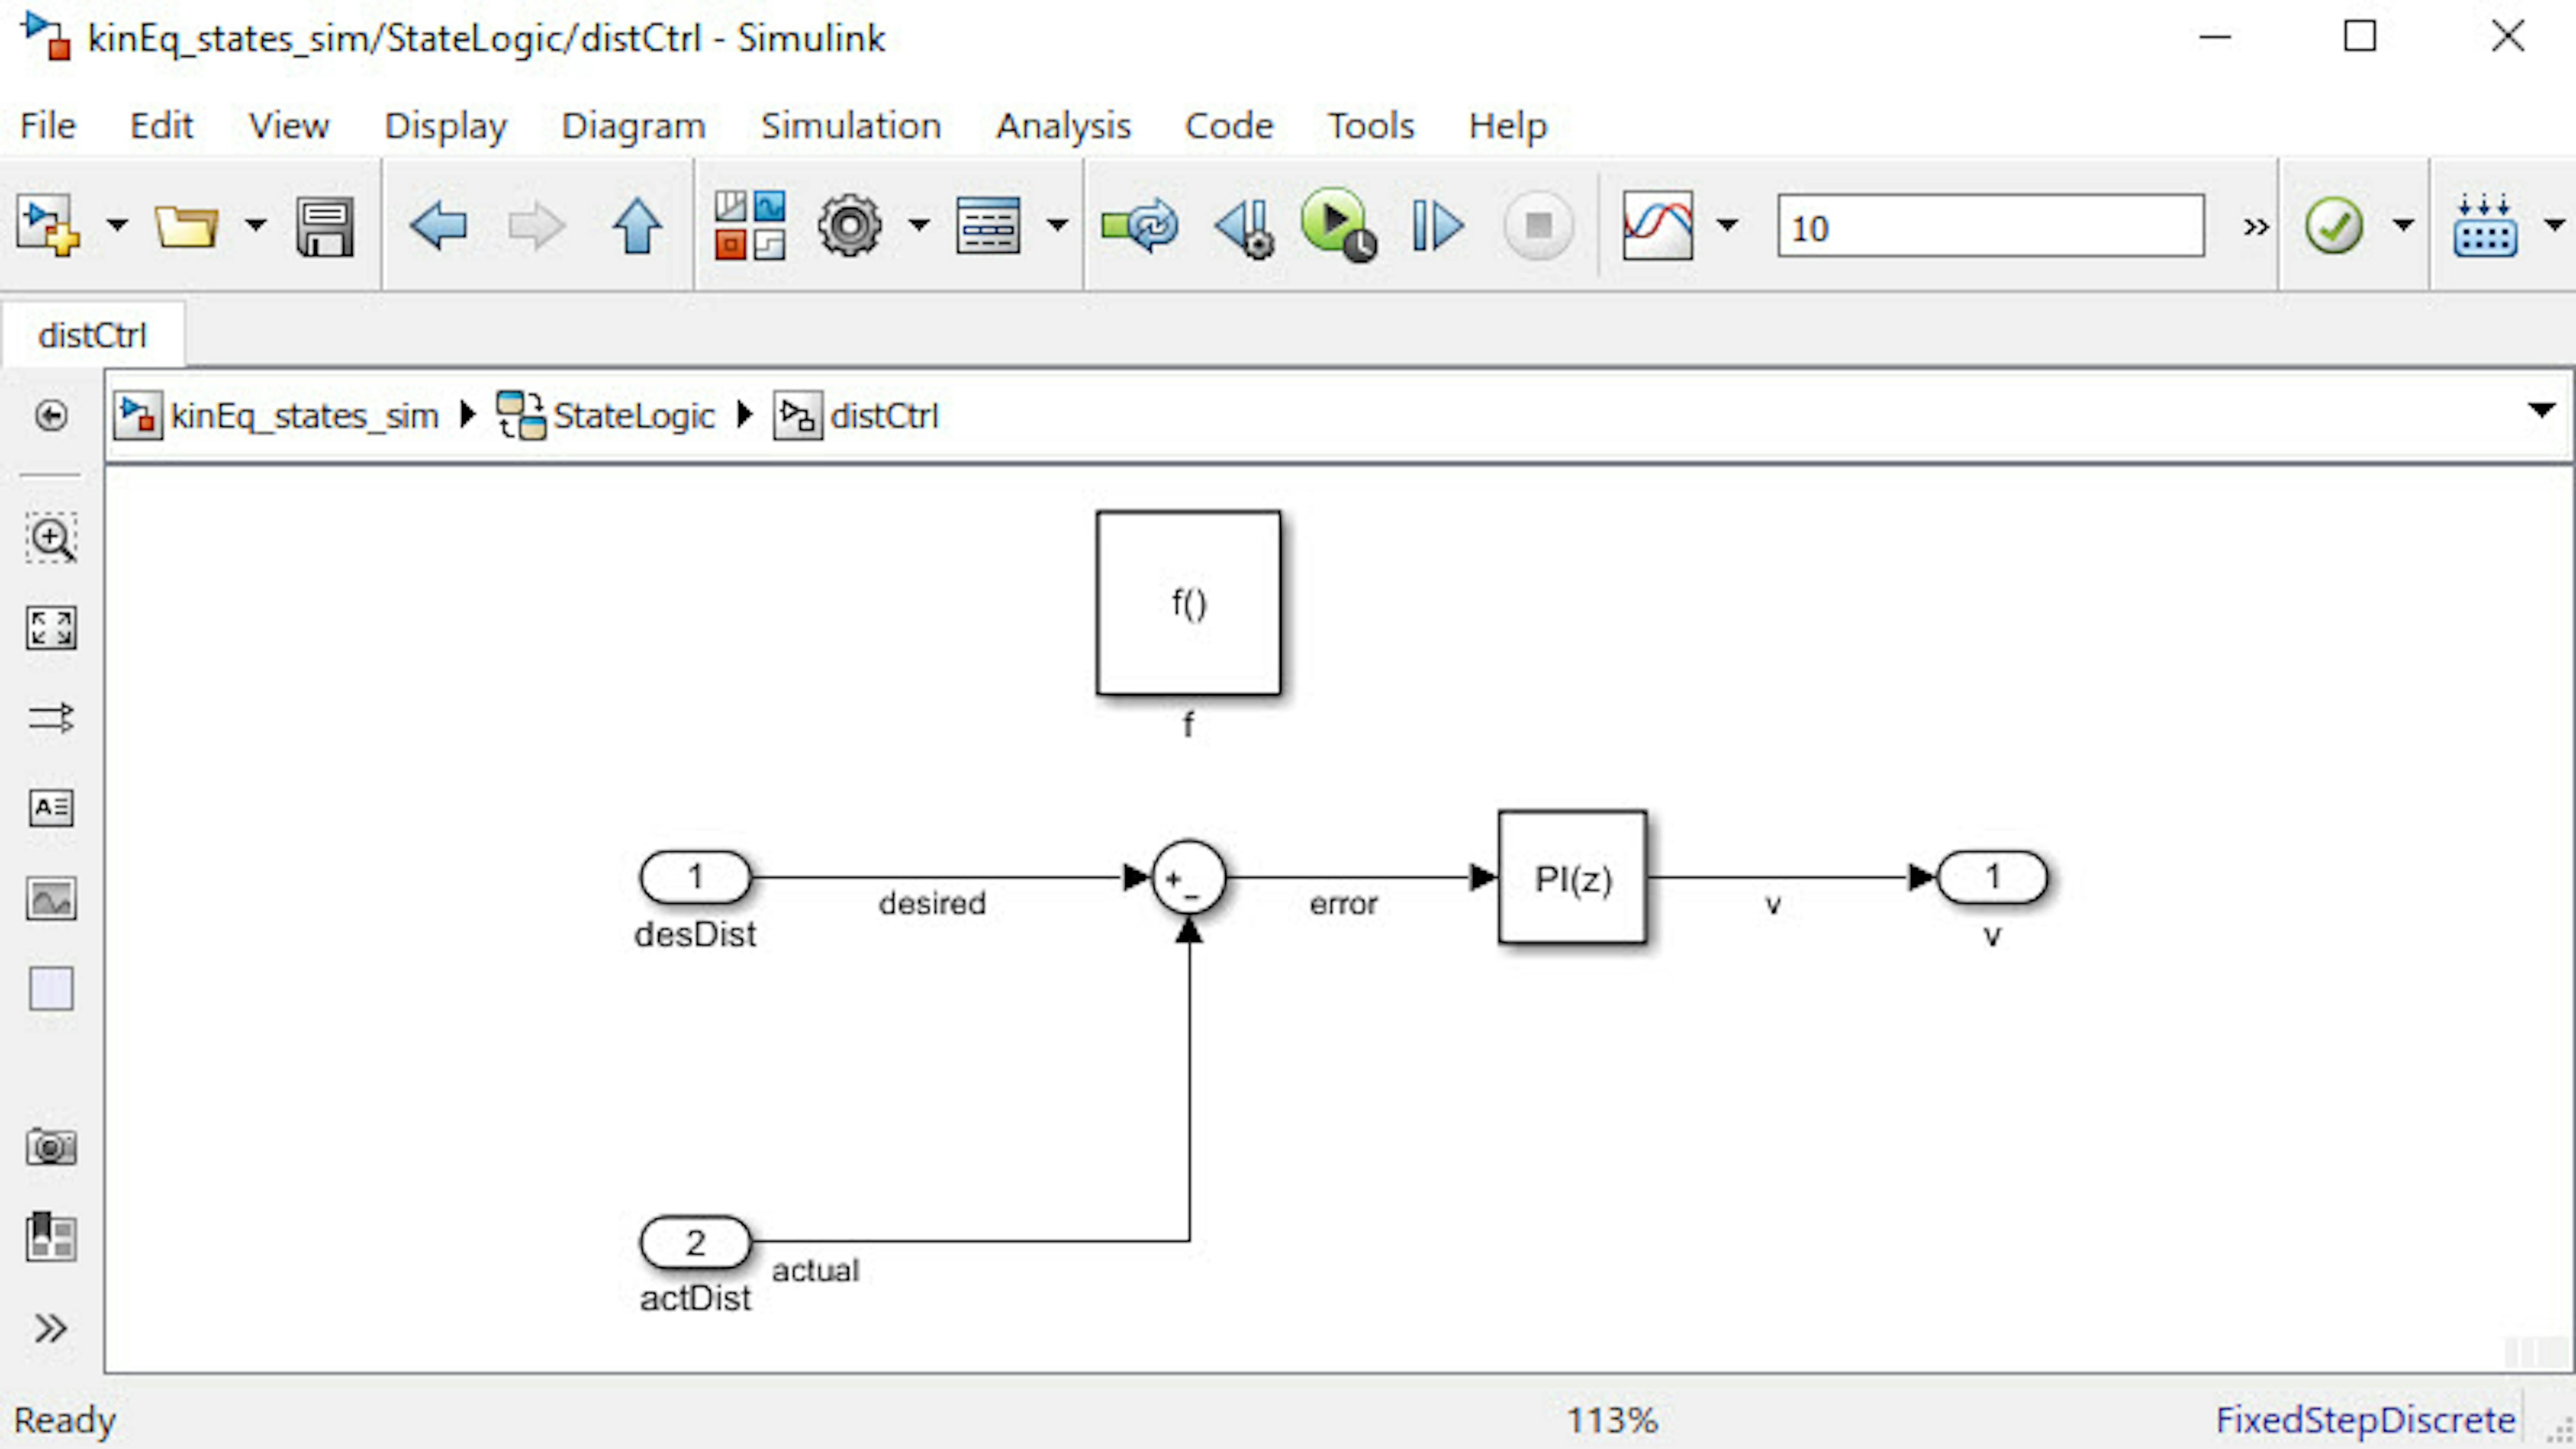Click FixedStepDiscrete solver in status bar
The width and height of the screenshot is (2576, 1449).
(x=2365, y=1420)
